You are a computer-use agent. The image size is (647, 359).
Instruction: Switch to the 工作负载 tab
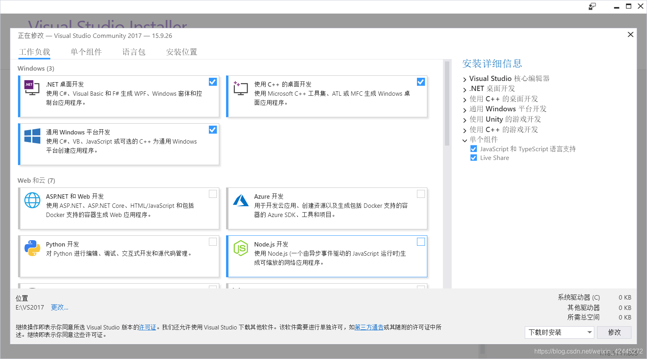35,52
